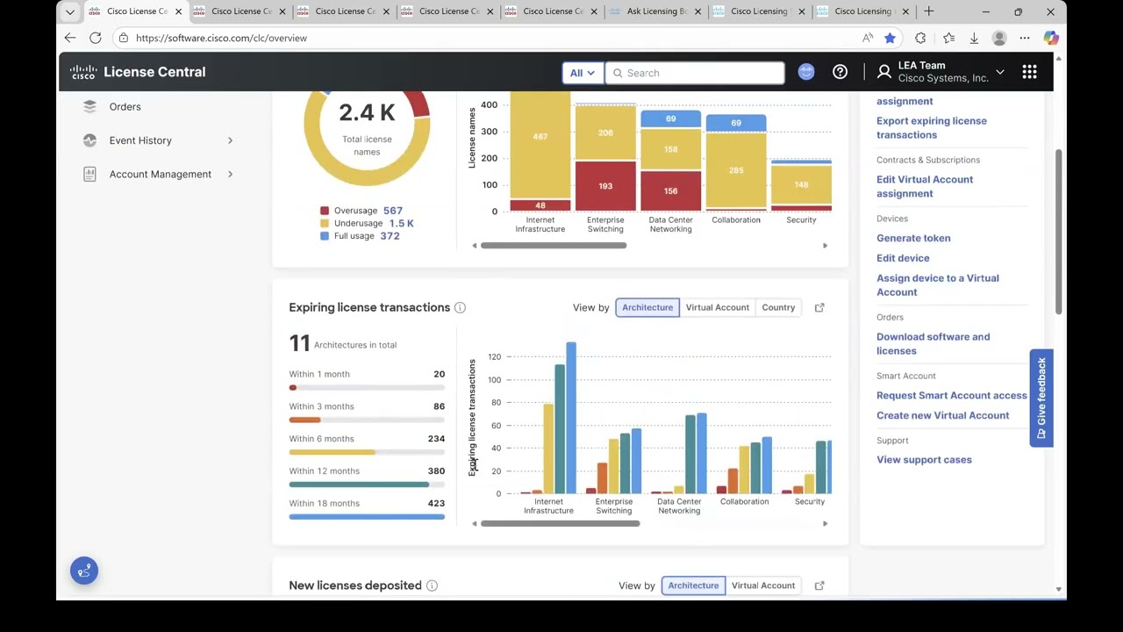
Task: Open info icon next to New licenses deposited
Action: [x=432, y=585]
